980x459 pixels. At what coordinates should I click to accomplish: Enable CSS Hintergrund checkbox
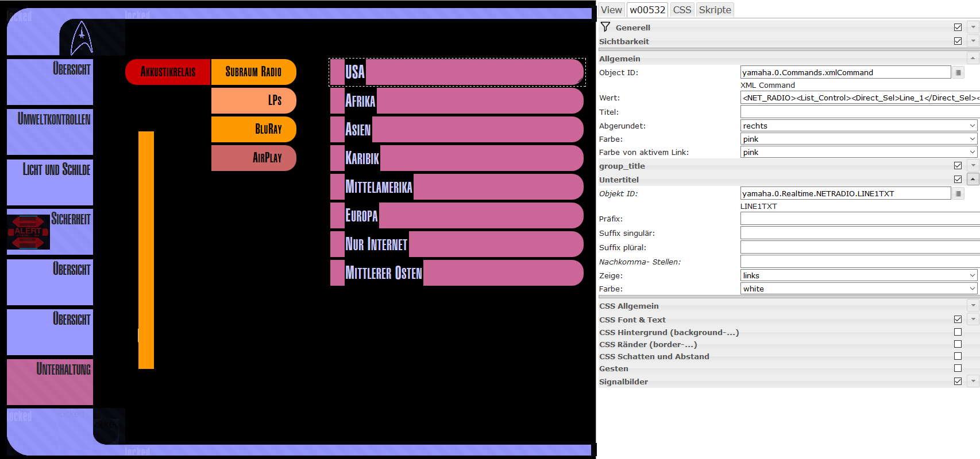958,332
